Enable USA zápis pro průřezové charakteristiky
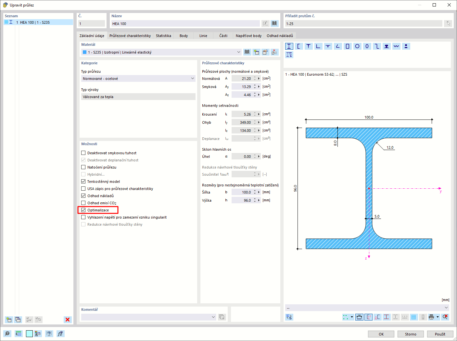The width and height of the screenshot is (457, 341). (x=83, y=189)
